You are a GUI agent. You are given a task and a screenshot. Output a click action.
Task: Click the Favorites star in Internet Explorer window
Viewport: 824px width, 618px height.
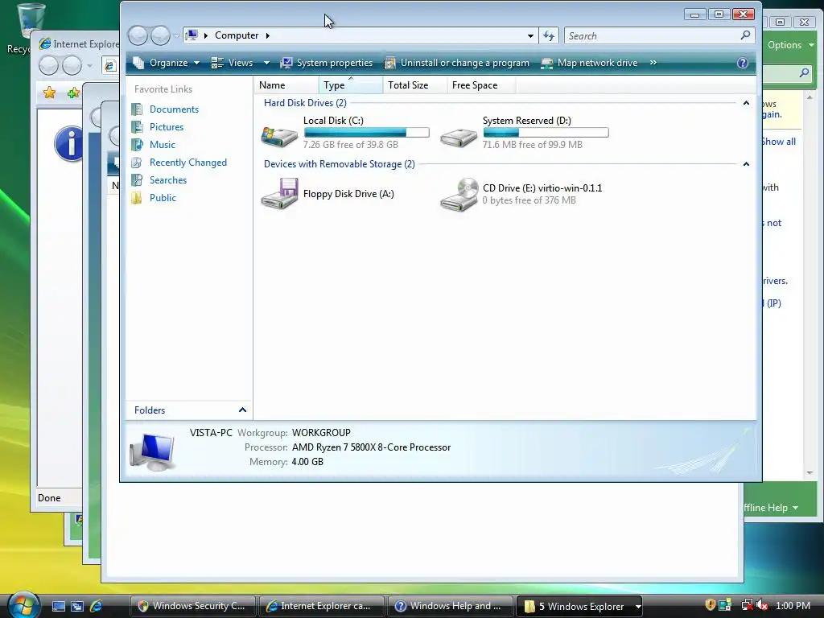[x=49, y=93]
